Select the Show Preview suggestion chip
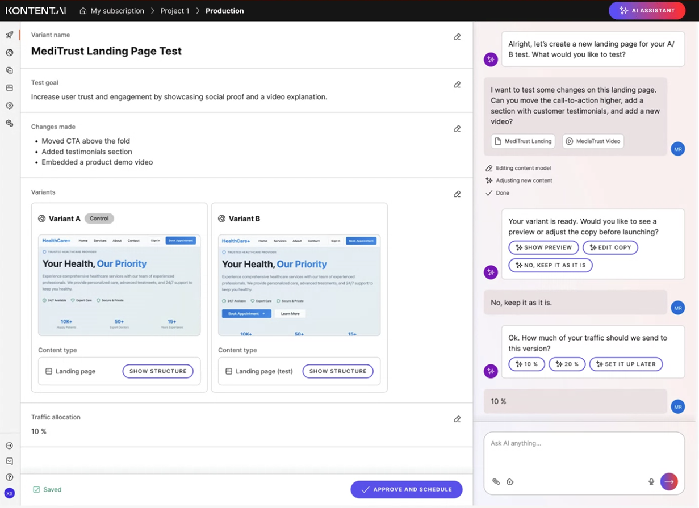The width and height of the screenshot is (699, 508). coord(543,247)
